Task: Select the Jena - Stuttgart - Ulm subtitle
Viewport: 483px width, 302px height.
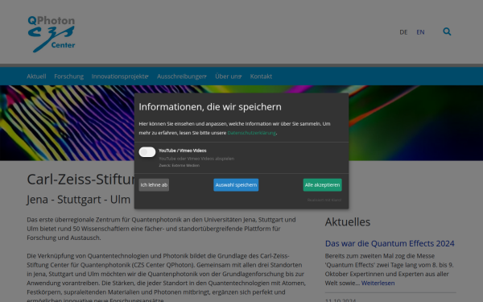Action: tap(79, 200)
